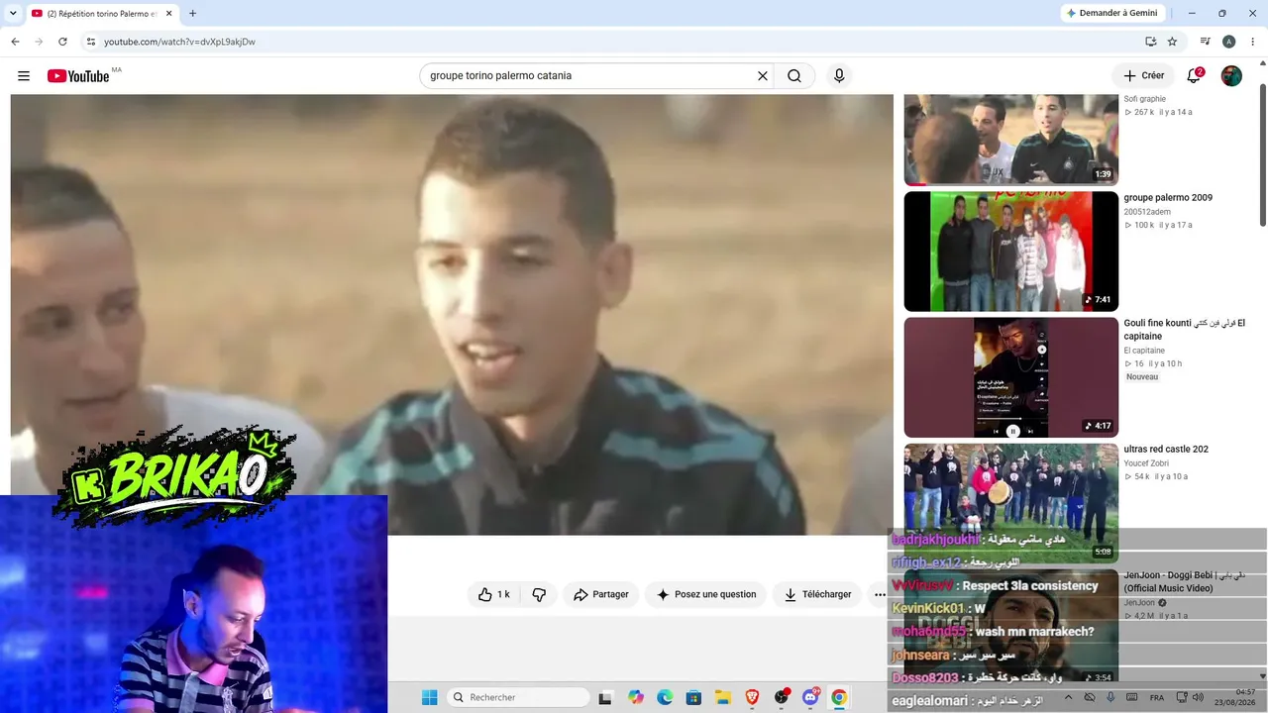Open the 1:39 video thumbnail
This screenshot has width=1268, height=713.
click(x=1011, y=140)
